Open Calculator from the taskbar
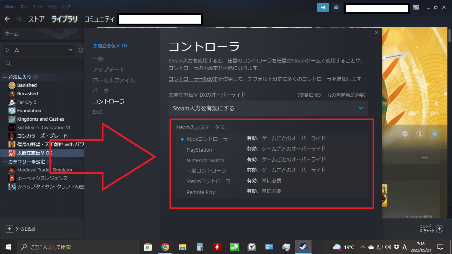 [x=200, y=247]
